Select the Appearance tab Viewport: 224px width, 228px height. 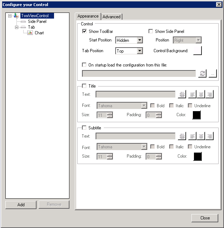click(88, 16)
